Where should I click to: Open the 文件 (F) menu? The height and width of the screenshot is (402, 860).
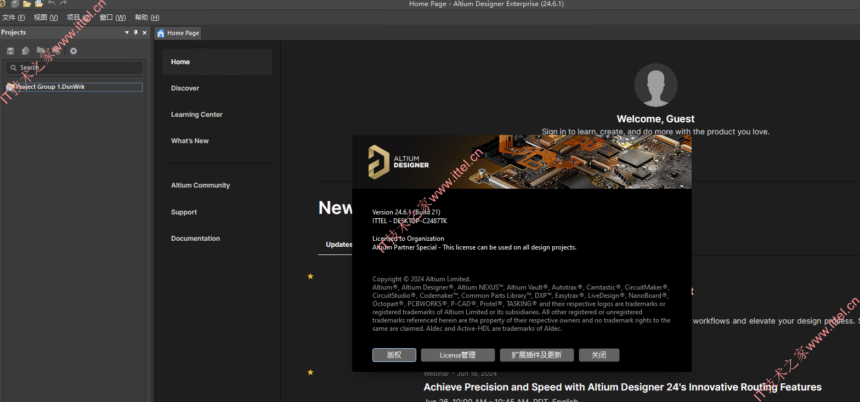(14, 18)
